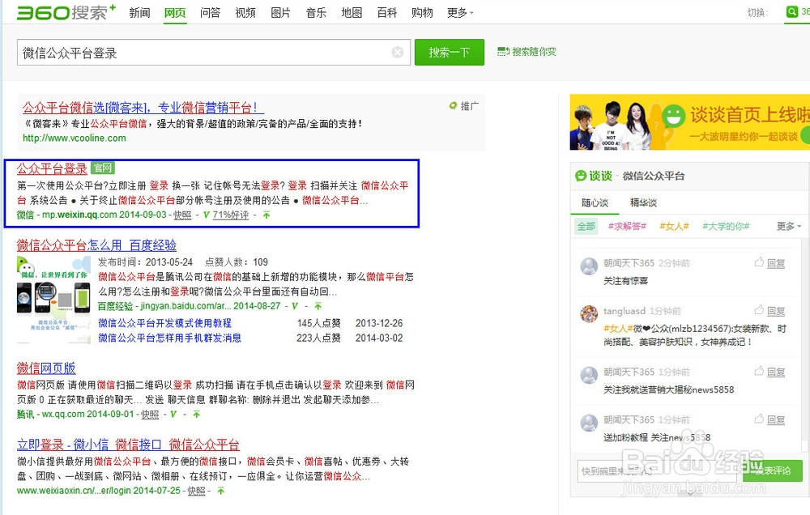Image resolution: width=810 pixels, height=515 pixels.
Task: Click the green 官网 badge next to 公众平台登录
Action: pos(104,168)
